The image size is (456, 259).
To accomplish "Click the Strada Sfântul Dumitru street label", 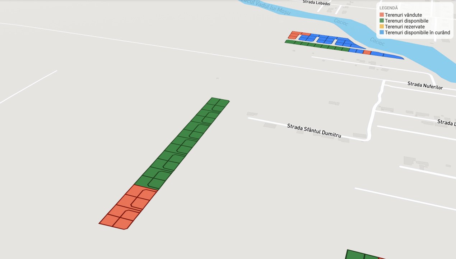I will [314, 131].
